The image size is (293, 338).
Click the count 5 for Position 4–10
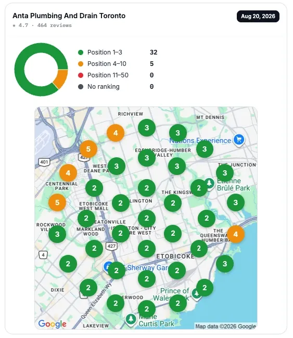point(151,64)
